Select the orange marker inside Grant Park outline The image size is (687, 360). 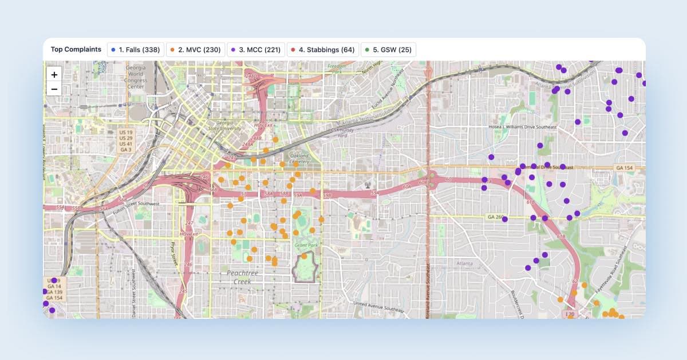point(305,257)
